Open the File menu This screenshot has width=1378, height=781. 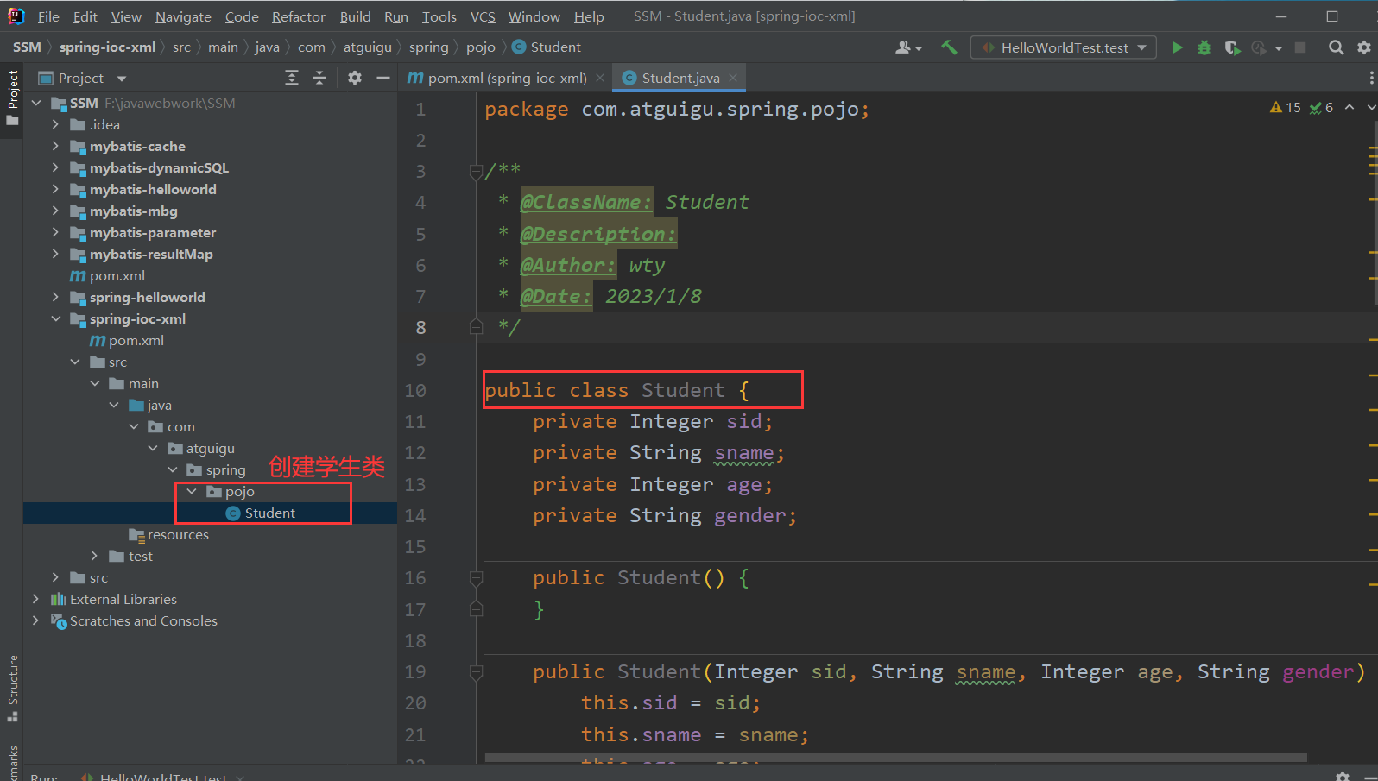(48, 16)
